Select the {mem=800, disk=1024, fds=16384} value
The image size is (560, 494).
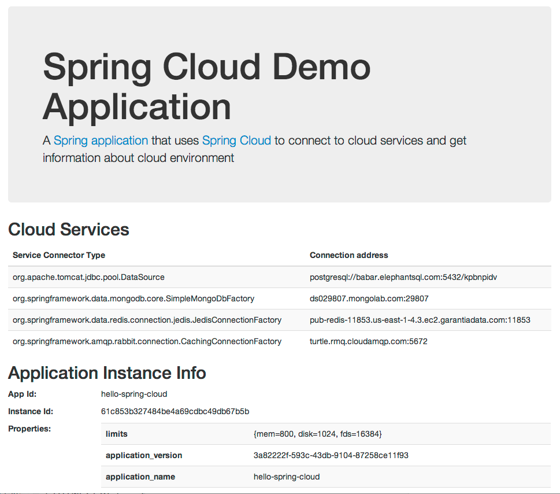(x=318, y=434)
